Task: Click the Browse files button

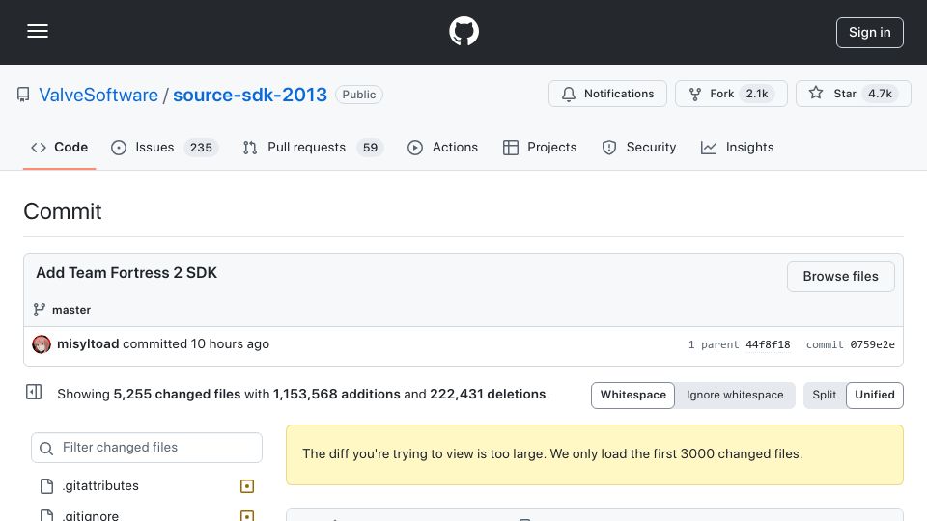Action: [840, 277]
